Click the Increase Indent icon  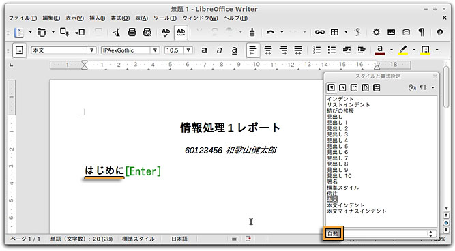tap(362, 50)
